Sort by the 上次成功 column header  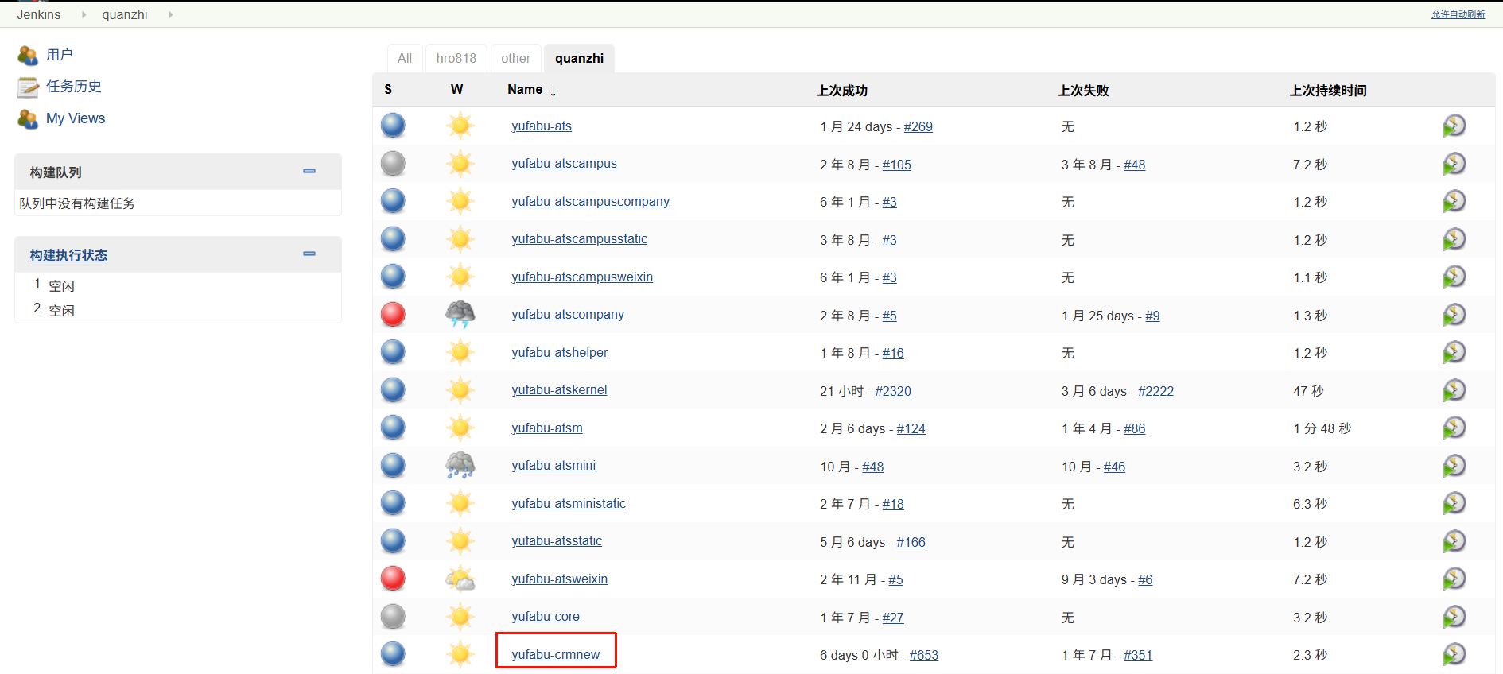[x=842, y=91]
